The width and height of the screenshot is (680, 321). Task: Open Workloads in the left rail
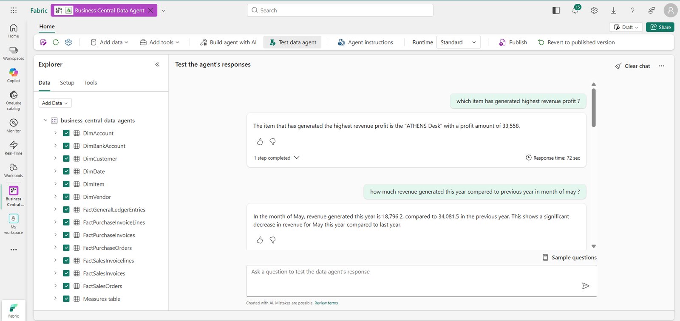pyautogui.click(x=14, y=170)
